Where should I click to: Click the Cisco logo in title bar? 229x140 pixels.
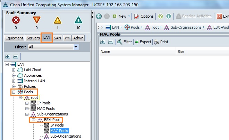click(6, 5)
